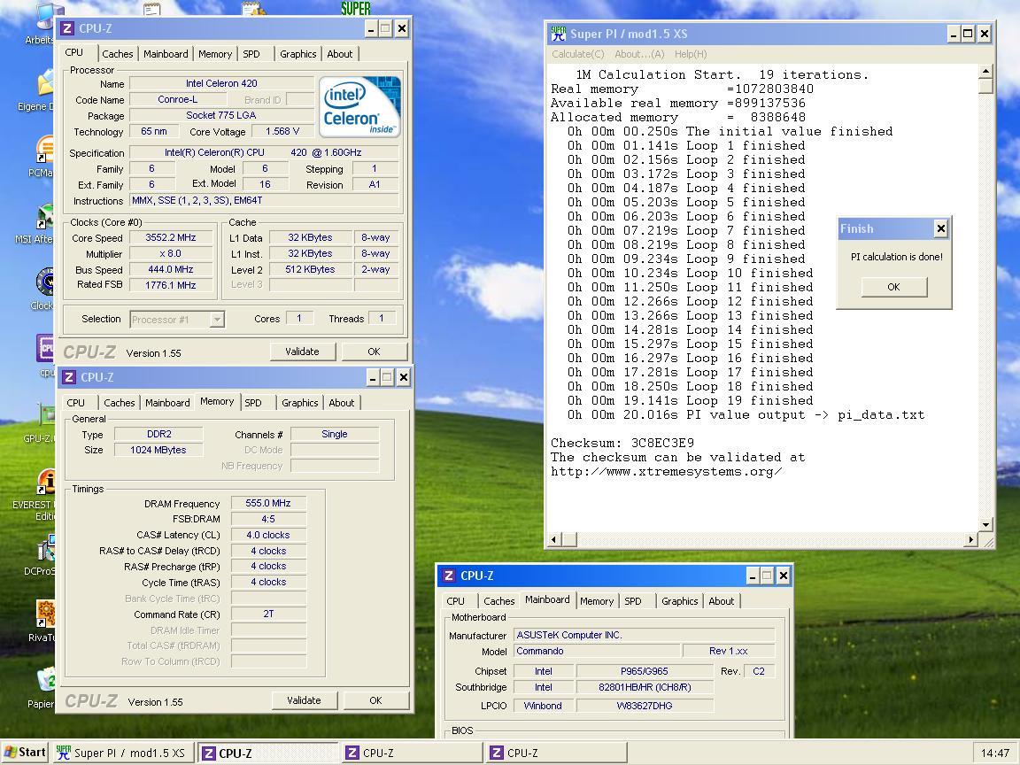The image size is (1020, 765).
Task: Open the Arbeitsplatz desktop icon
Action: coord(45,19)
